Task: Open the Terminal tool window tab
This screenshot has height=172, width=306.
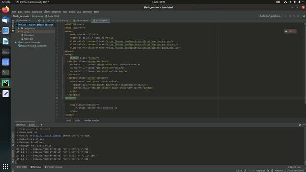Action: coord(36,167)
